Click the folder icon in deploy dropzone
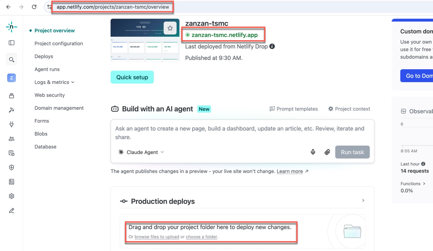433x251 pixels. (x=352, y=231)
